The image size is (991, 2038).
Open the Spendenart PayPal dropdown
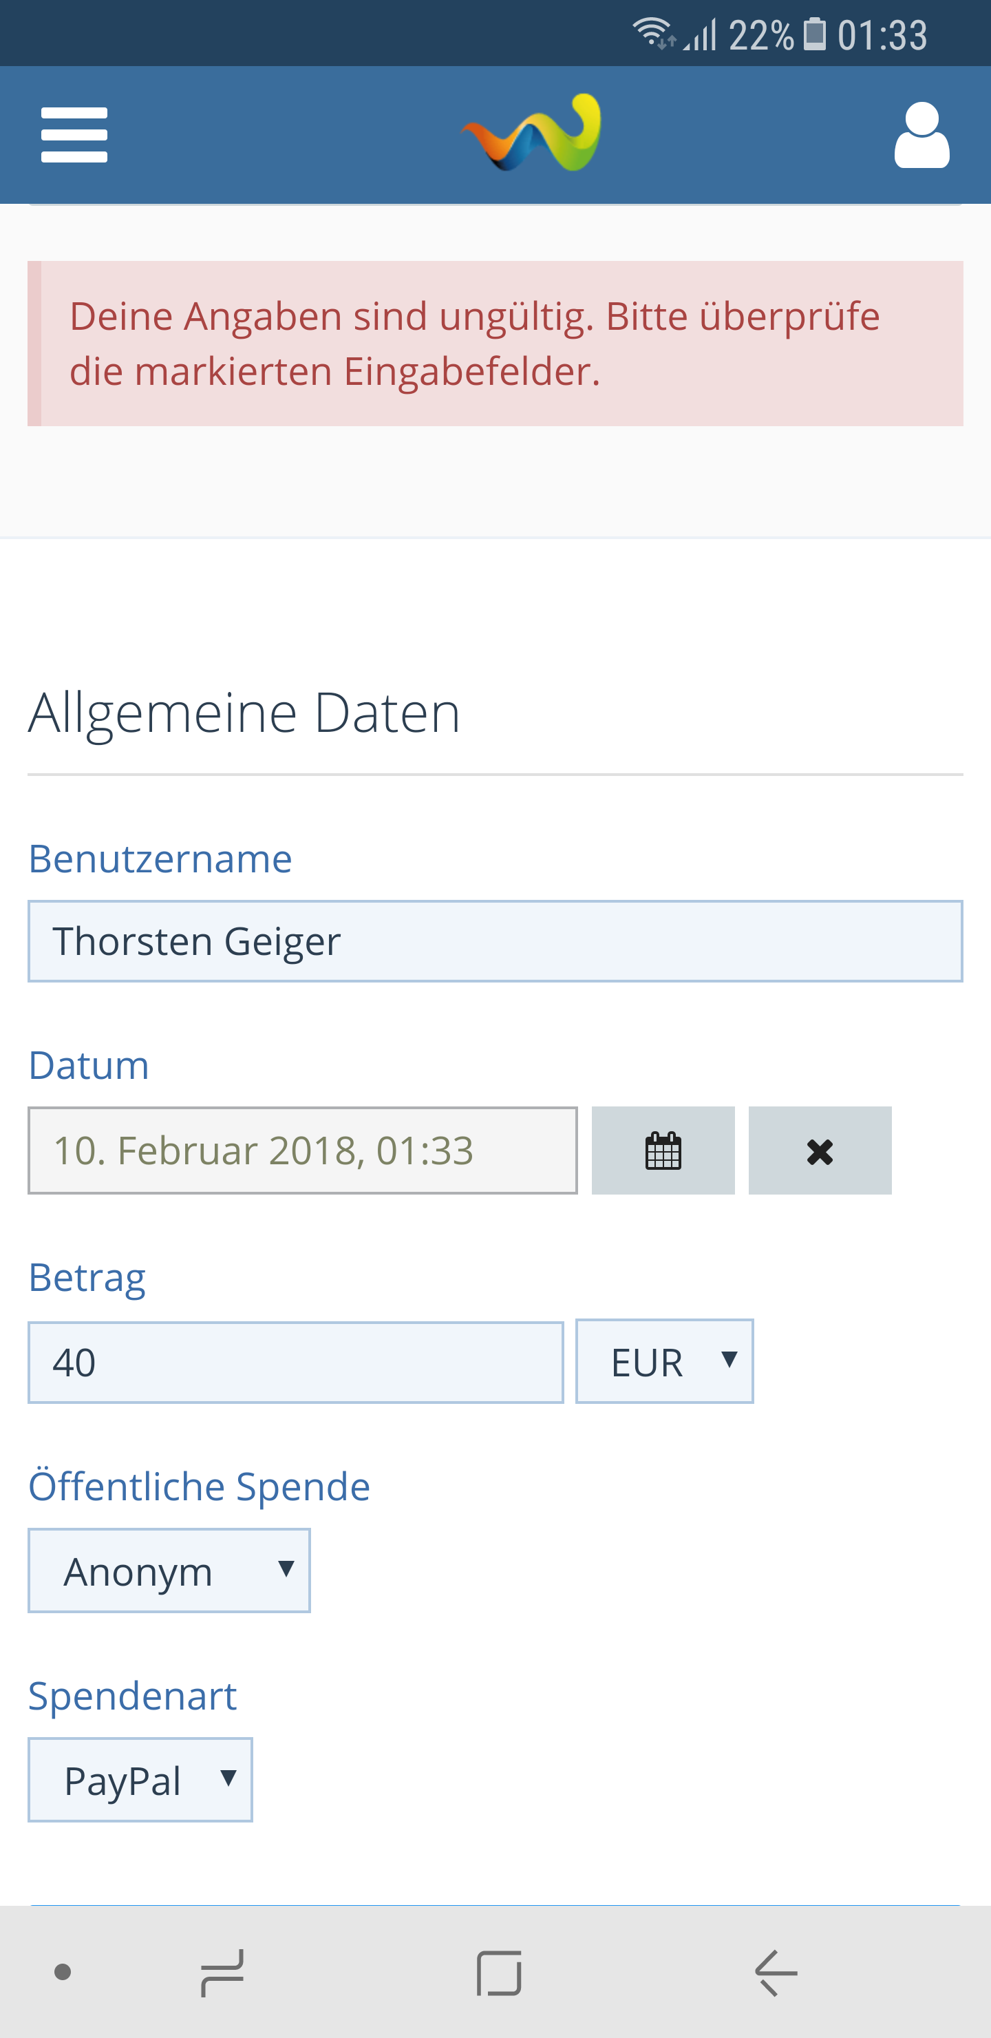tap(141, 1780)
